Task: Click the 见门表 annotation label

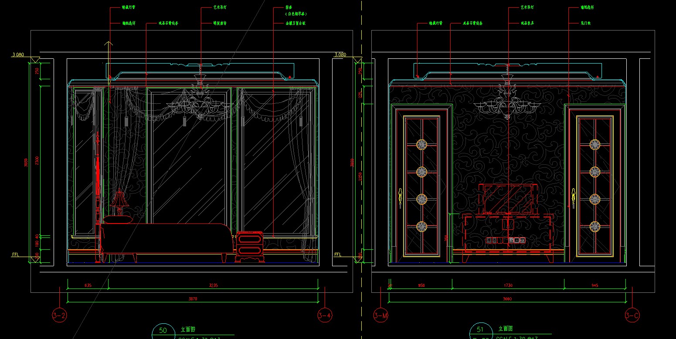Action: click(585, 23)
